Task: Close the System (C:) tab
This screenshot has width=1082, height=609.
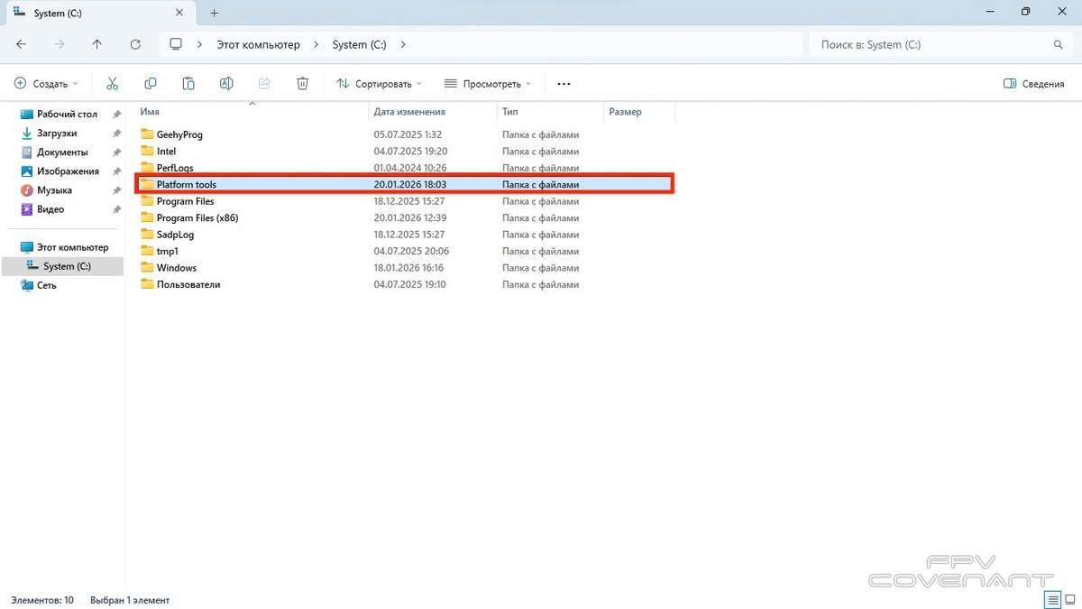Action: (x=180, y=13)
